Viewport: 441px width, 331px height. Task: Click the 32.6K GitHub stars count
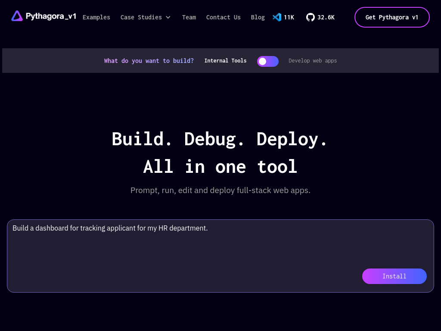(326, 17)
